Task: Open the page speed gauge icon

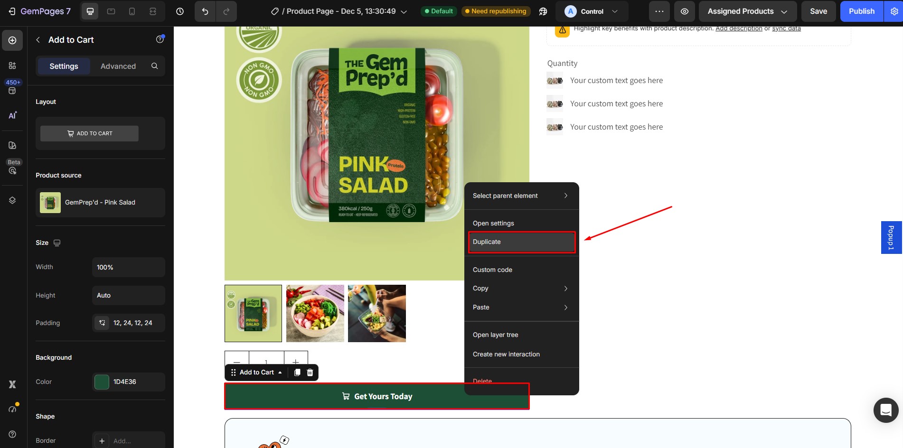Action: pos(12,409)
